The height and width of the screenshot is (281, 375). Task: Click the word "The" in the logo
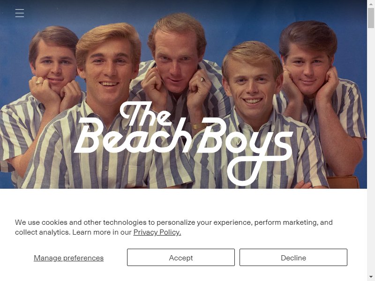coord(146,113)
